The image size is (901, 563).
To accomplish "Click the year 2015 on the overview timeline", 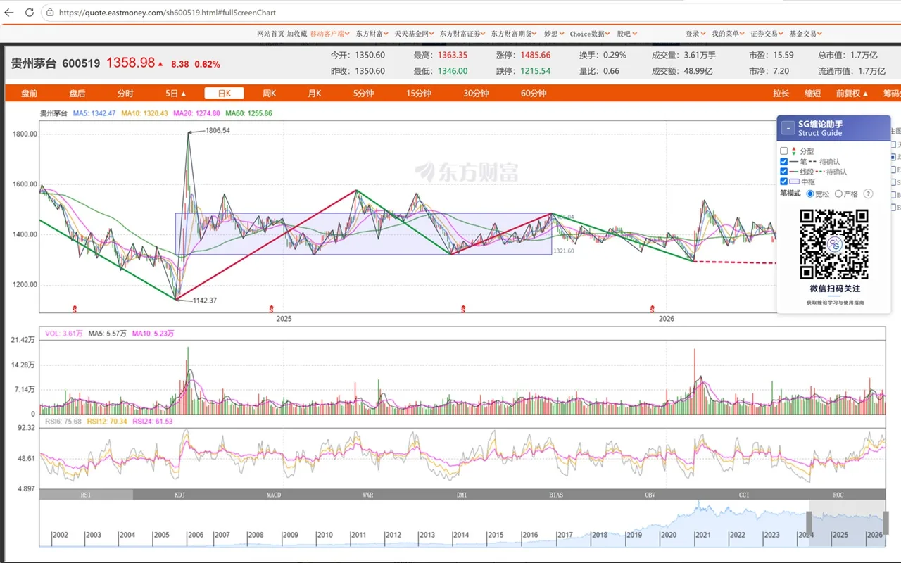I will (496, 535).
